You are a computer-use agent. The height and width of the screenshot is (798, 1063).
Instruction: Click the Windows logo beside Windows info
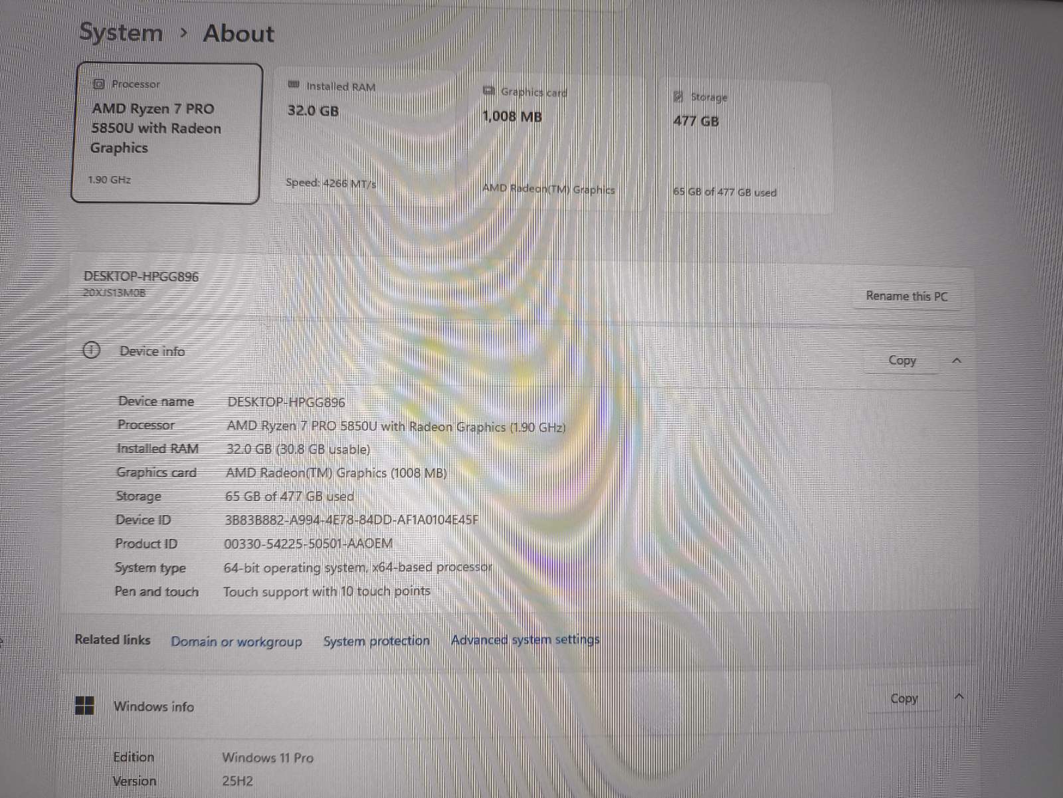[x=85, y=705]
